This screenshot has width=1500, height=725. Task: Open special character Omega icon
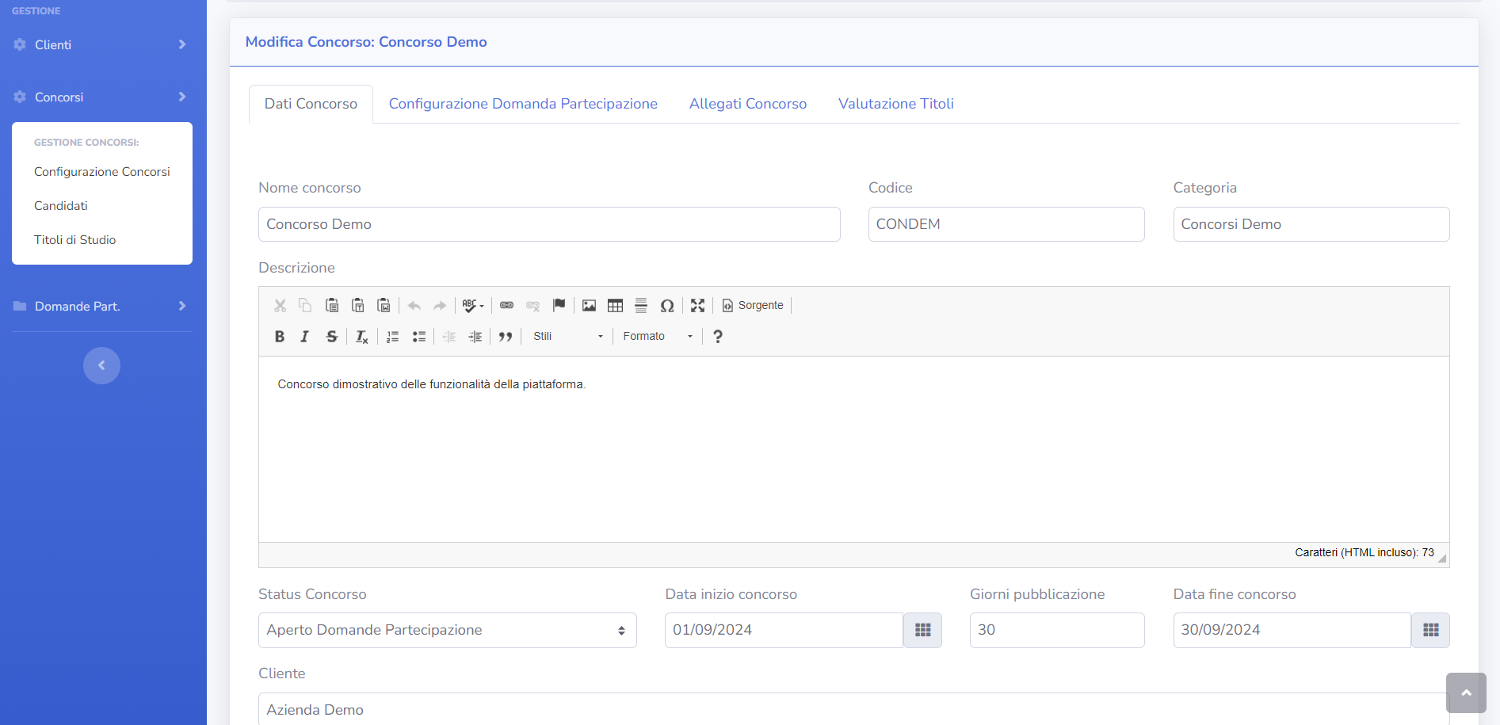click(667, 305)
